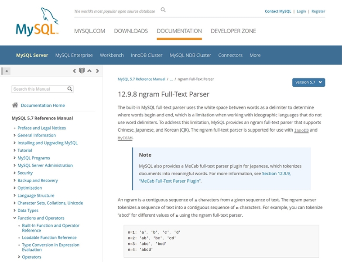Collapse Functions and Operators section

pyautogui.click(x=14, y=218)
